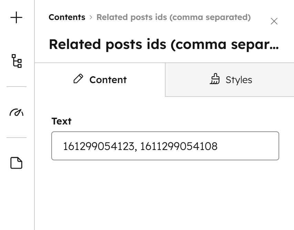This screenshot has height=230, width=294.
Task: Click the paintbrush icon on the Styles tab
Action: tap(215, 79)
